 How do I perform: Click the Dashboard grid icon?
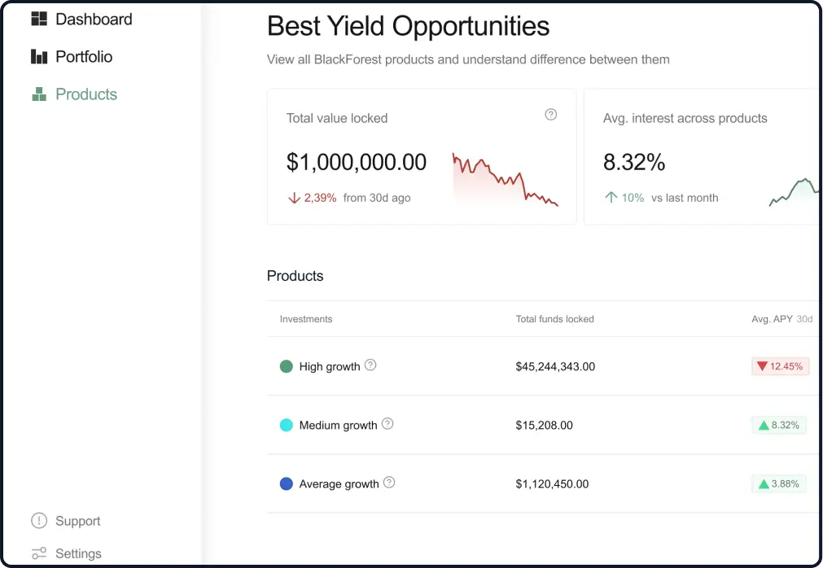[39, 19]
